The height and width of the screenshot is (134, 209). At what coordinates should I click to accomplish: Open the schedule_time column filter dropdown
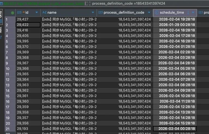click(x=193, y=12)
